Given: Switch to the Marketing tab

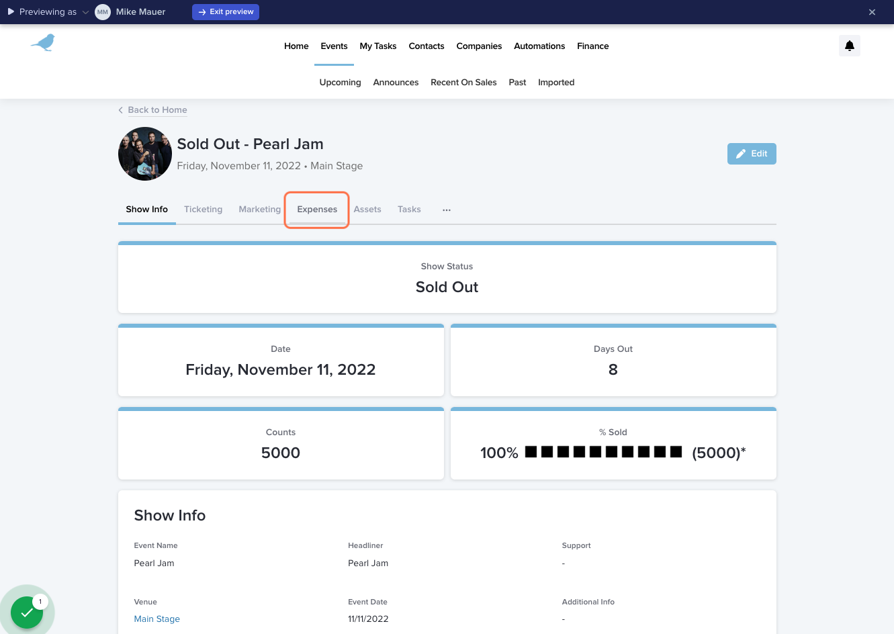Looking at the screenshot, I should pyautogui.click(x=259, y=210).
